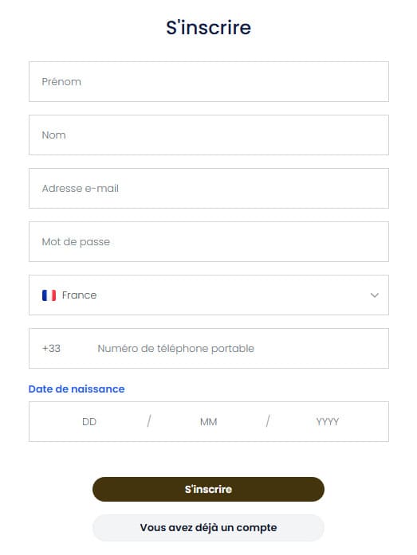Click the France country name text

pyautogui.click(x=80, y=295)
